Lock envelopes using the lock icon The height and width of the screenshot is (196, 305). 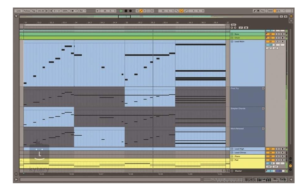click(246, 28)
